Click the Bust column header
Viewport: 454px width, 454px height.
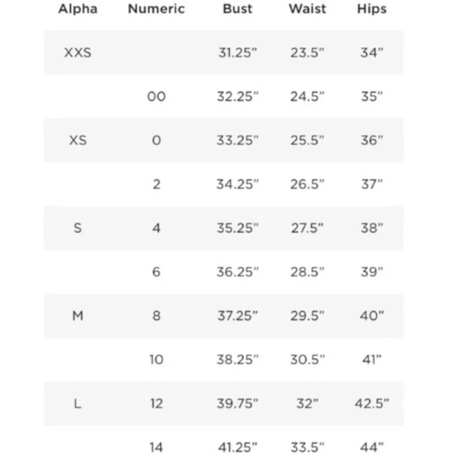tap(237, 9)
